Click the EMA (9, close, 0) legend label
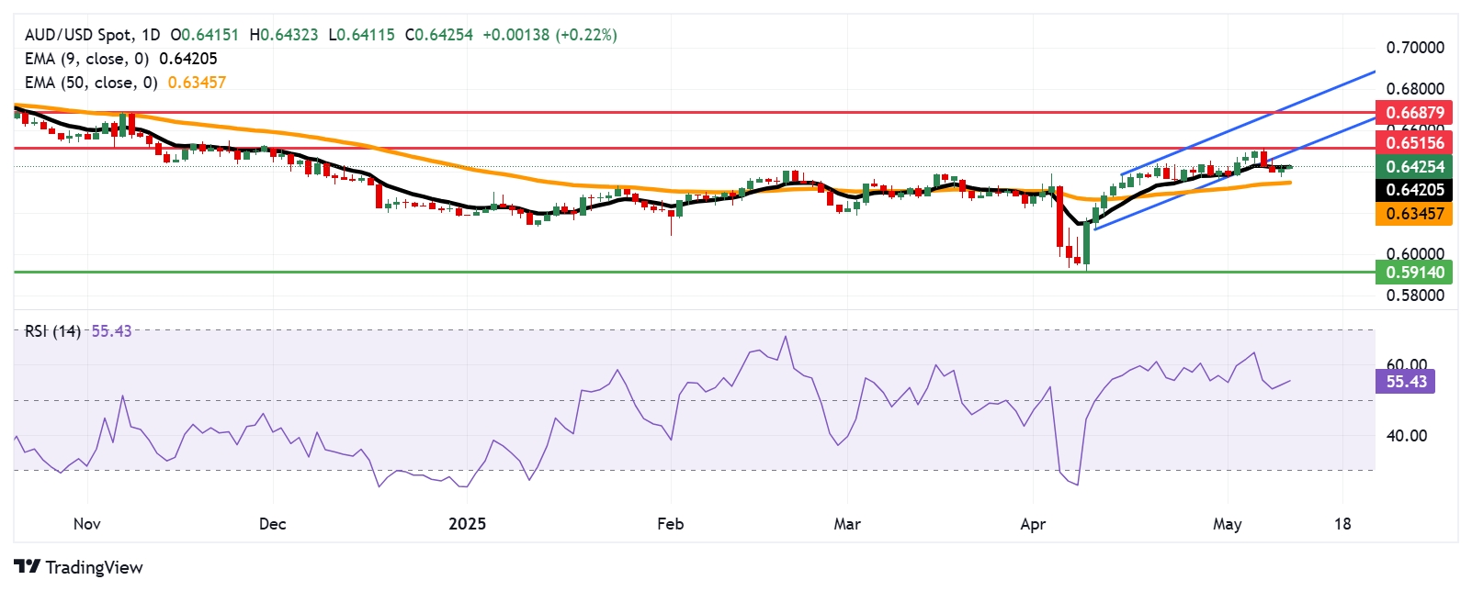The width and height of the screenshot is (1472, 591). (86, 59)
